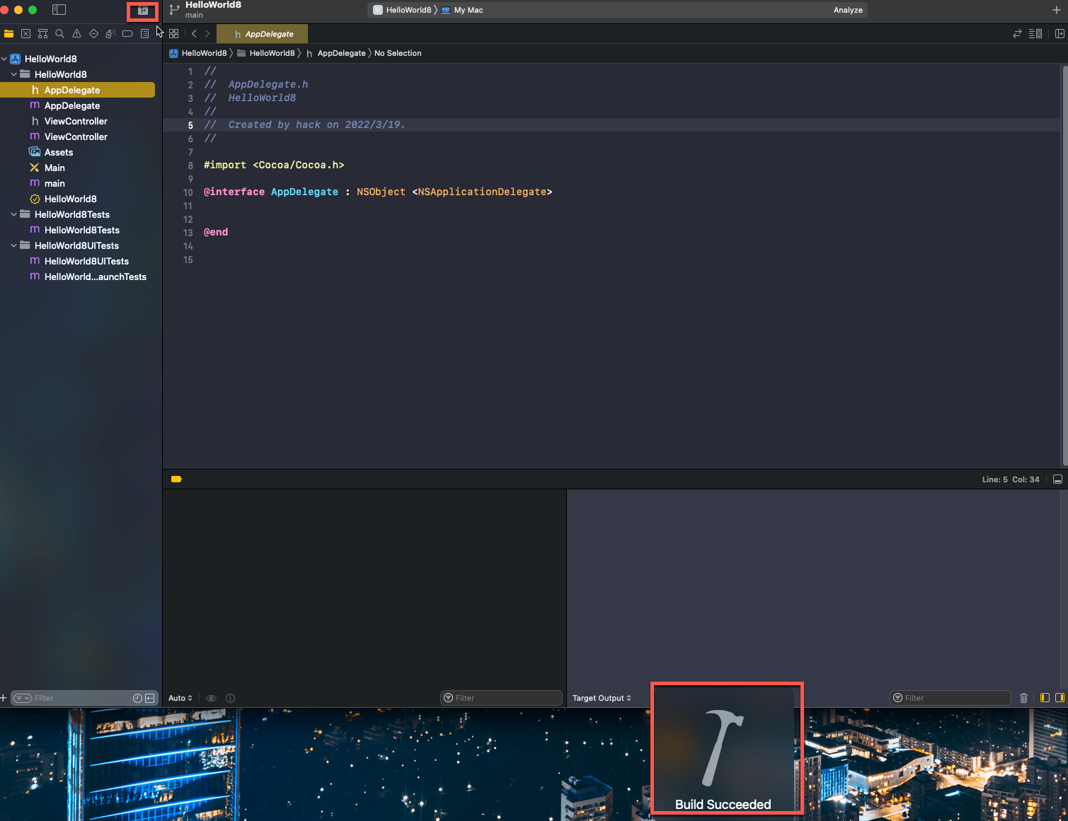Open the Target Output dropdown

click(602, 698)
